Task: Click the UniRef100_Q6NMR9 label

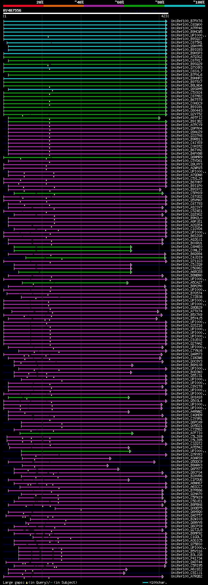Action: (x=187, y=157)
